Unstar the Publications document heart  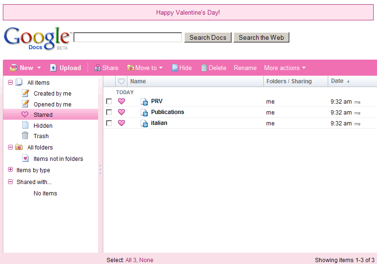click(121, 112)
